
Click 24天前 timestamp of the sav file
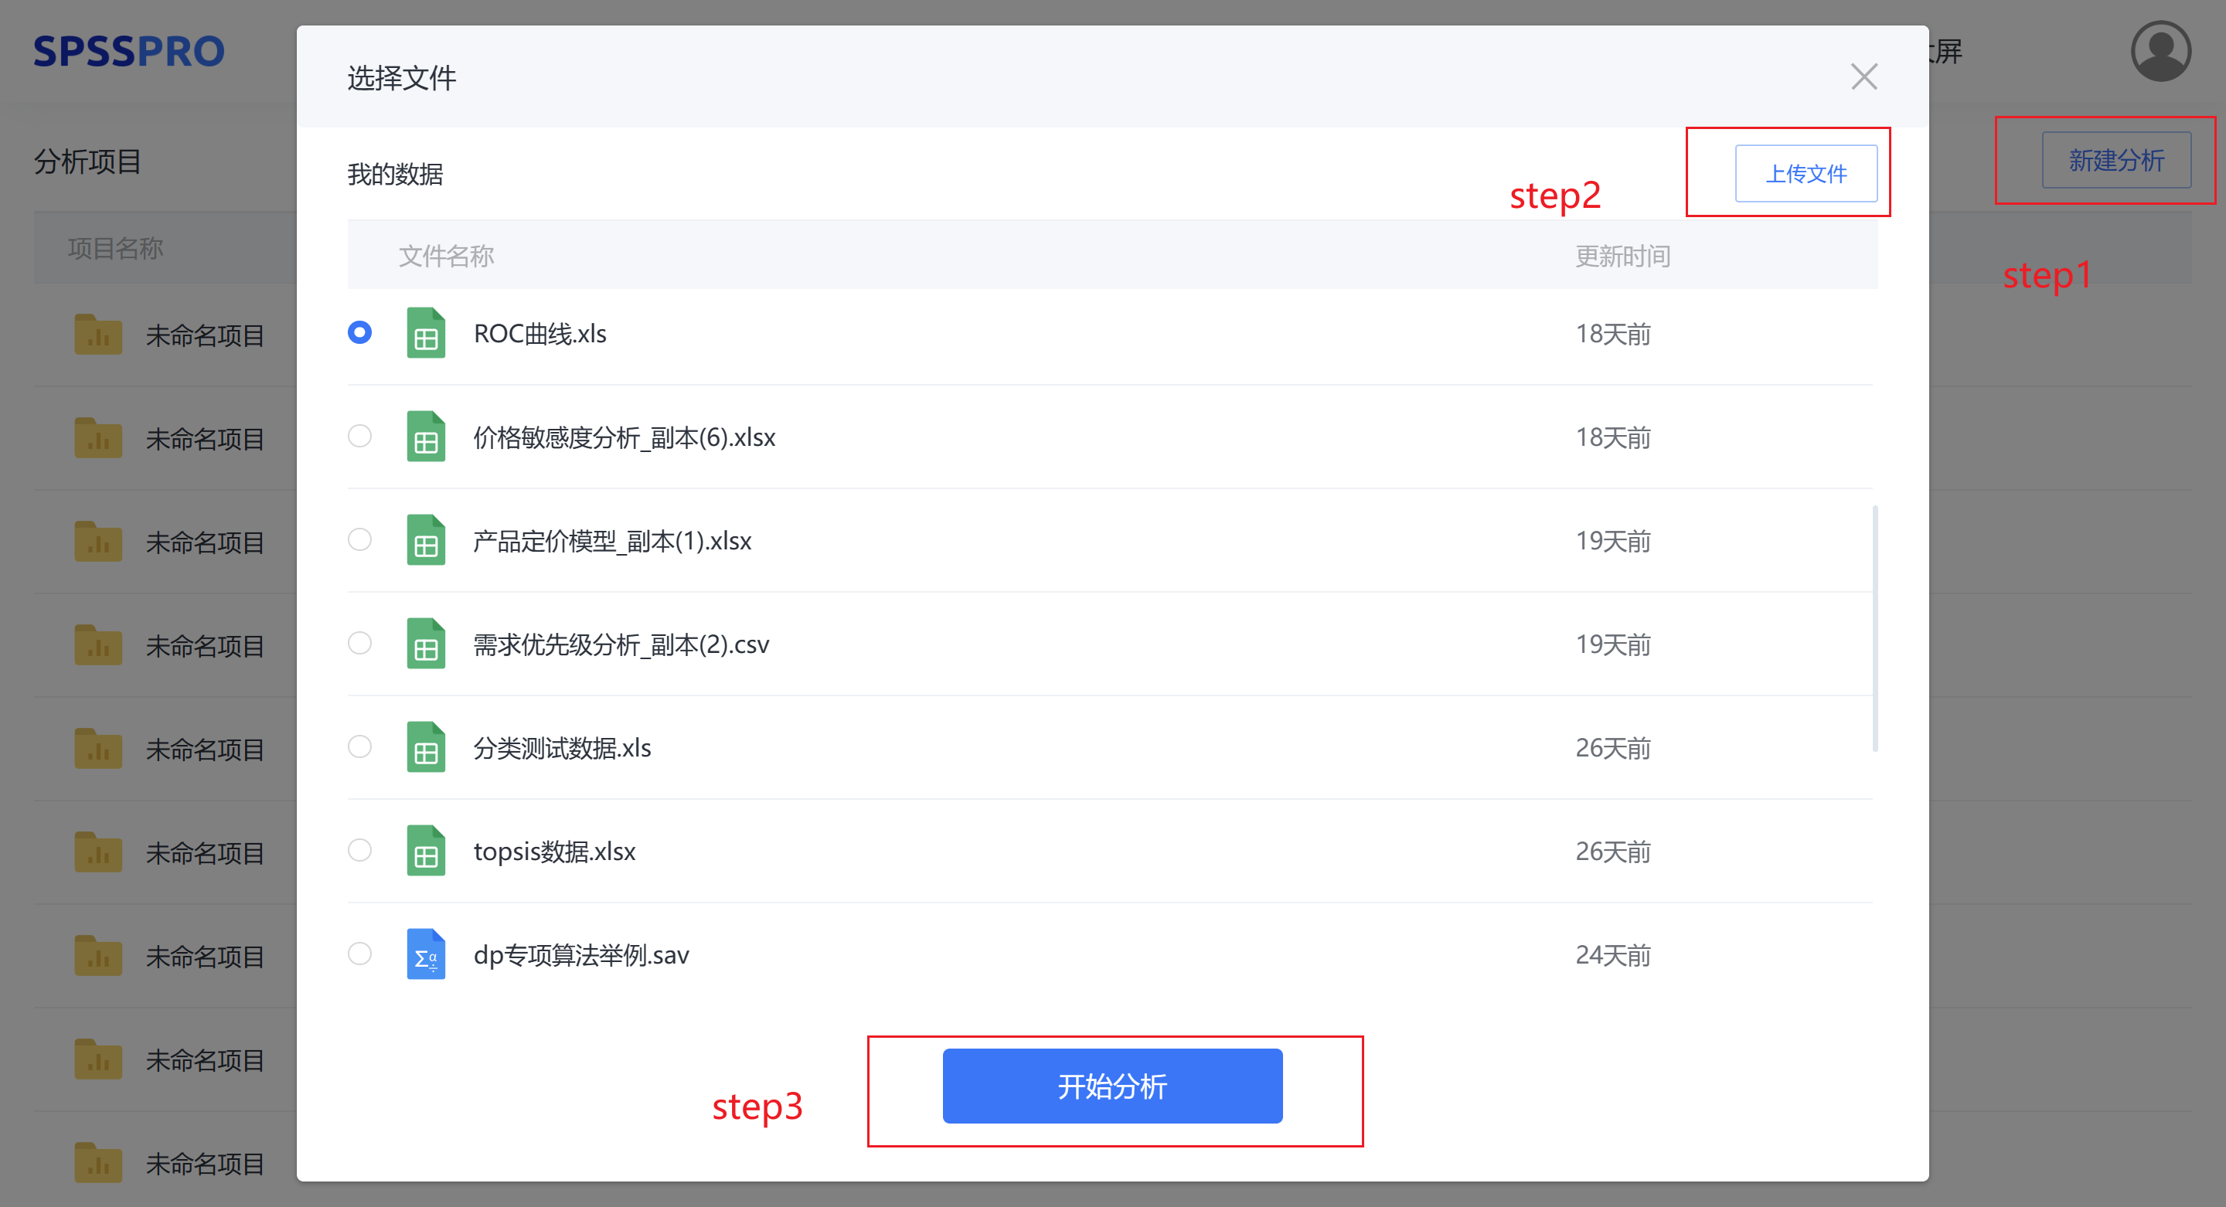pyautogui.click(x=1612, y=956)
